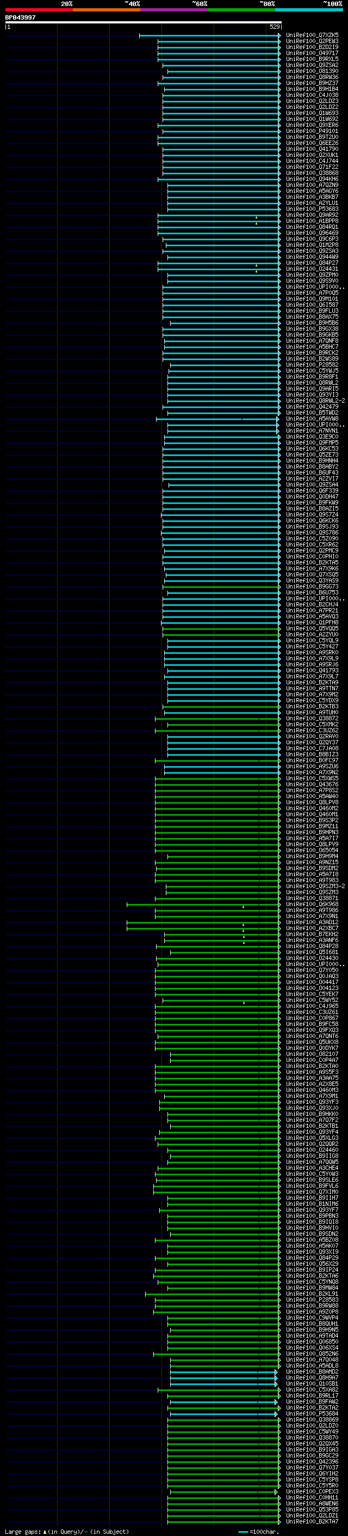Click the UniRef100_A5AGY6 label
Screen dimensions: 348x1536
coord(312,191)
